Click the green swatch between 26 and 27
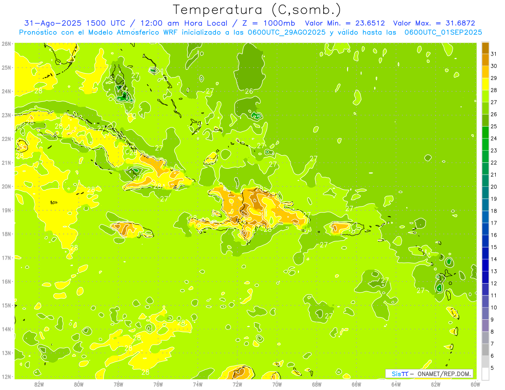 (485, 108)
